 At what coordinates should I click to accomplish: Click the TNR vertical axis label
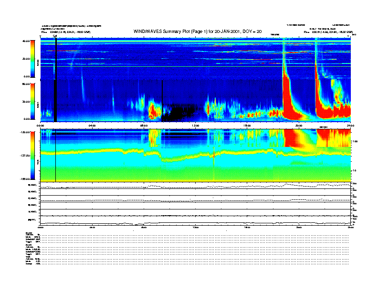[x=38, y=163]
